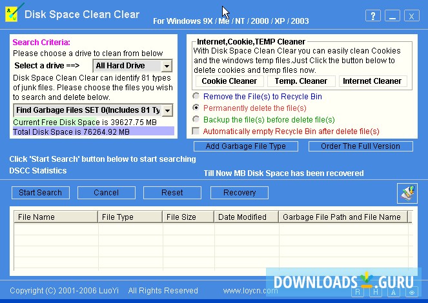Click the sweep-clean icon beside Recovery

407,193
